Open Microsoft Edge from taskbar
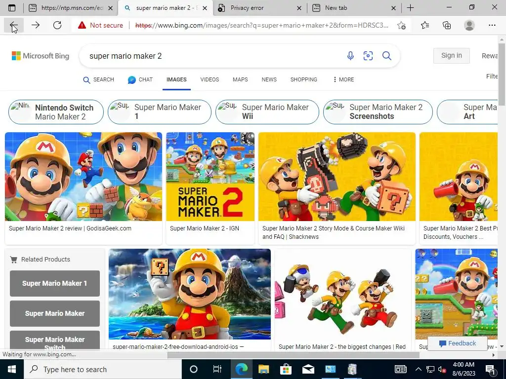Viewport: 506px width, 379px height. point(241,369)
